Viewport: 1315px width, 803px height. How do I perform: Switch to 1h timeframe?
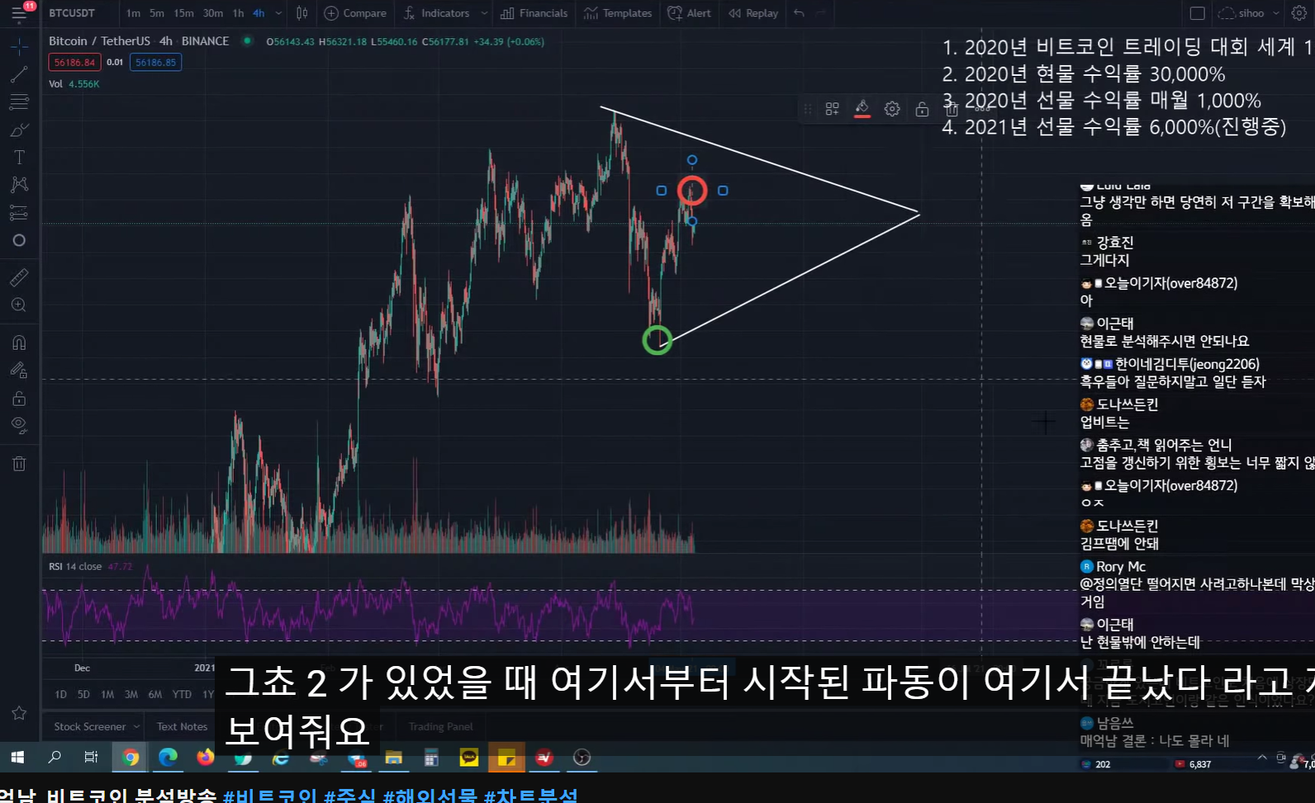point(238,13)
